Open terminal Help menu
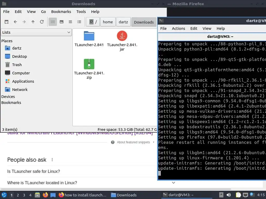 tap(221, 29)
